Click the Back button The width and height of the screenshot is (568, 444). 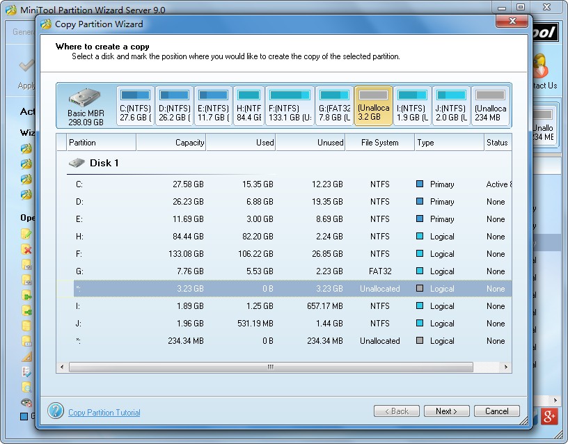pyautogui.click(x=397, y=411)
